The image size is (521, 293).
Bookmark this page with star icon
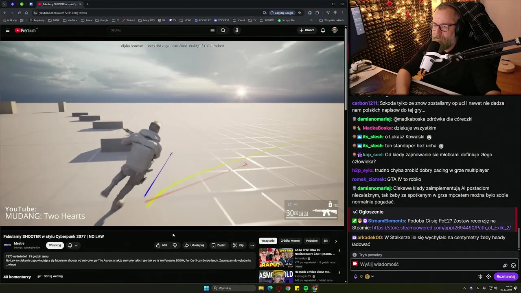pyautogui.click(x=300, y=13)
